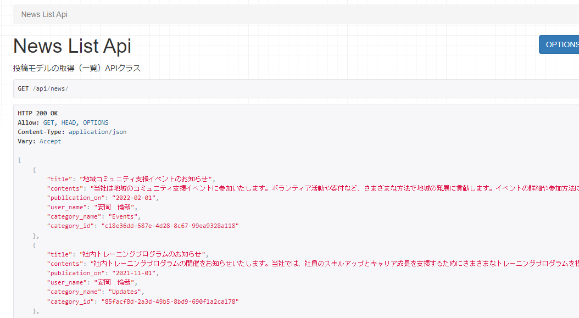This screenshot has width=579, height=318.
Task: Click category_id 85facf8d-2a3d-49b5-8bd9-690f1a2ca178
Action: 170,302
